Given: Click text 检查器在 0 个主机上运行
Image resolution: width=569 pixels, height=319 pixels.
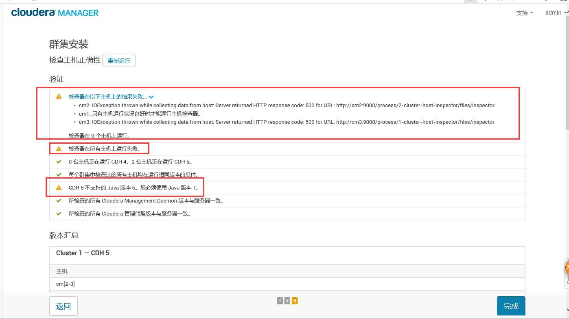Looking at the screenshot, I should (x=99, y=136).
